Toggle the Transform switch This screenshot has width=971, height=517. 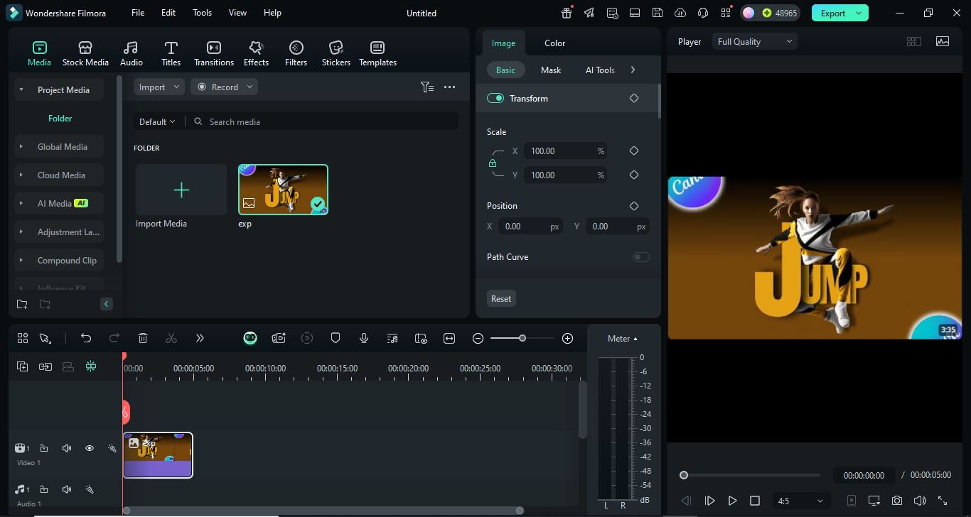point(495,98)
